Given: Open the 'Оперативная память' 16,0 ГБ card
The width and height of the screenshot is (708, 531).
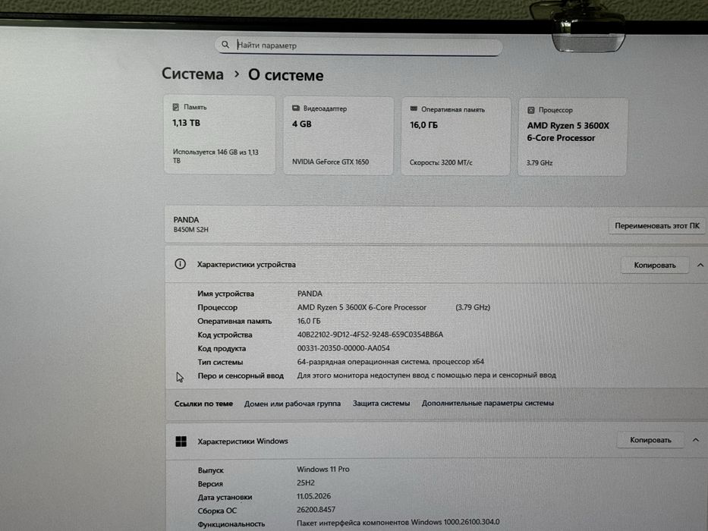Looking at the screenshot, I should [x=455, y=136].
